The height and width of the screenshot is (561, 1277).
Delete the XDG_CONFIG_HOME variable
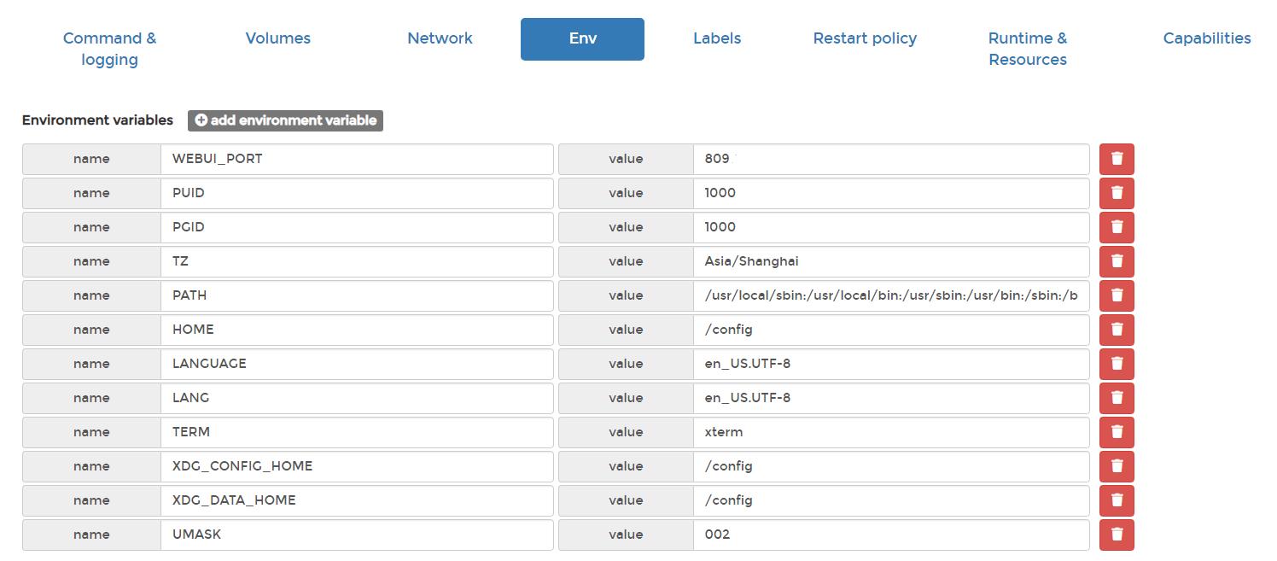(x=1116, y=466)
